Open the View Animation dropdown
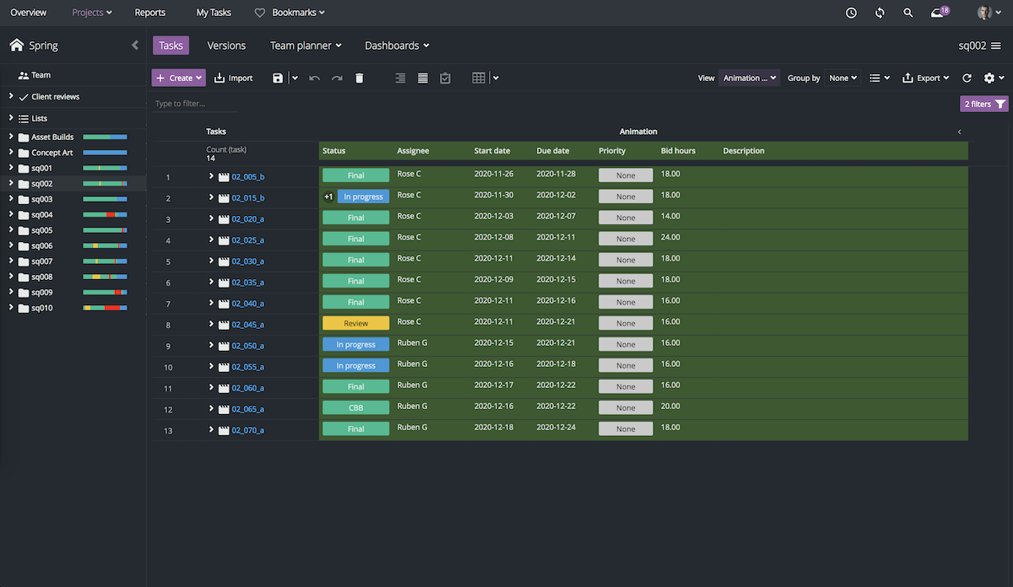 [749, 78]
